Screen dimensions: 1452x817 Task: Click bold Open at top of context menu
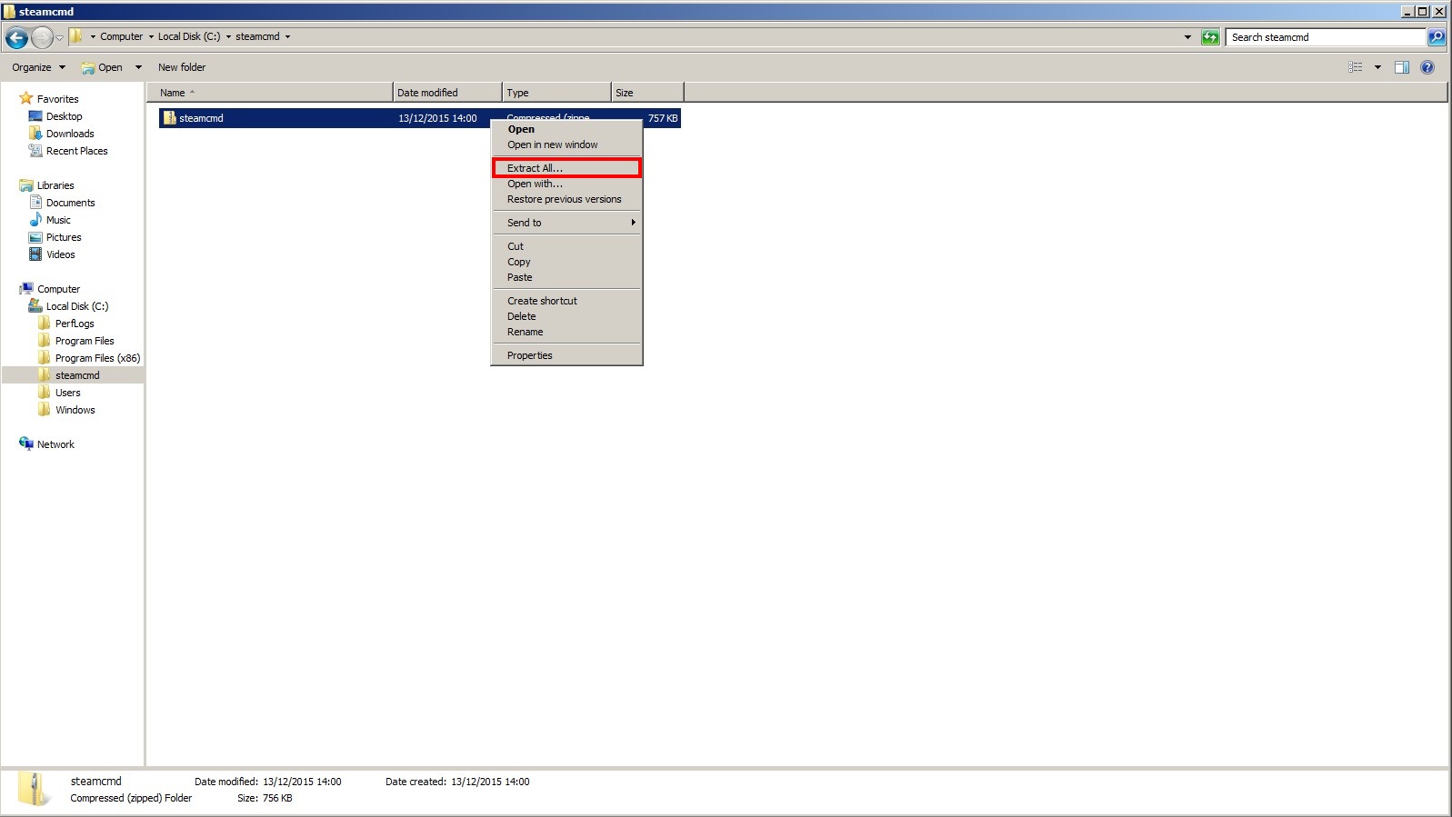pyautogui.click(x=567, y=129)
